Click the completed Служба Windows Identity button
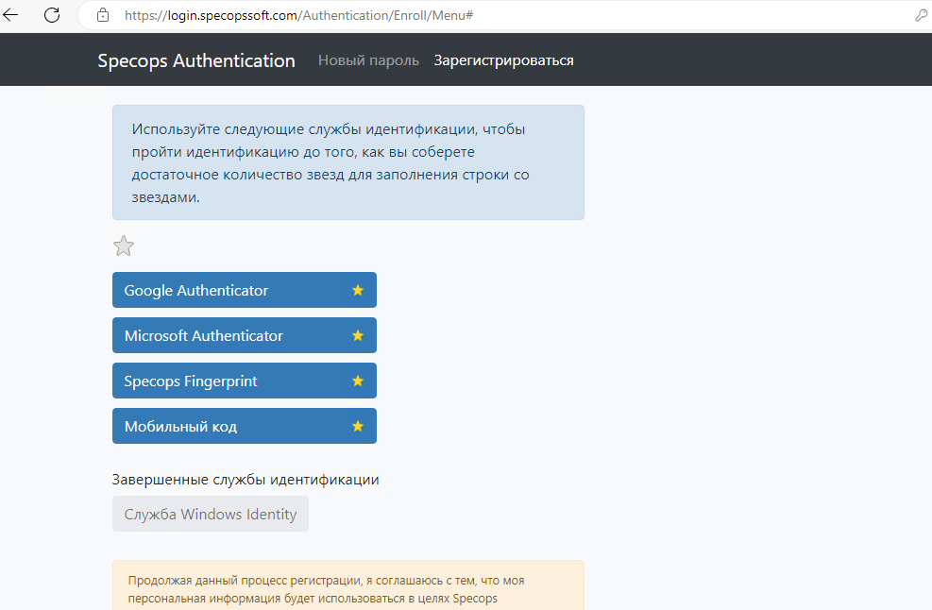This screenshot has width=932, height=610. pyautogui.click(x=211, y=515)
